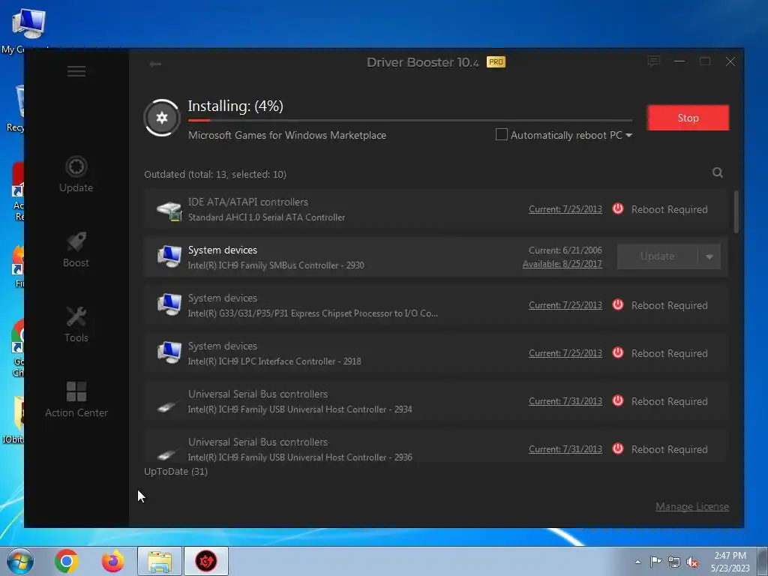Open Windows Explorer from the taskbar
The image size is (768, 576).
click(x=160, y=561)
